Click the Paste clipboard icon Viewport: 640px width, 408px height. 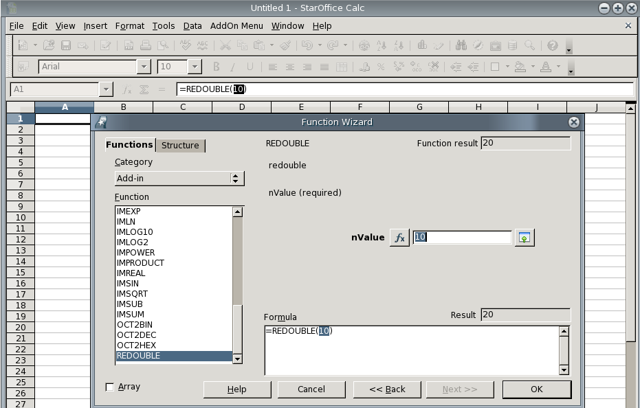coord(259,45)
